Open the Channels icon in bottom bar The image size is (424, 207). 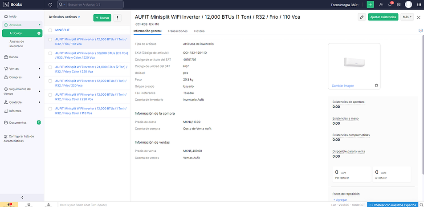point(29,205)
